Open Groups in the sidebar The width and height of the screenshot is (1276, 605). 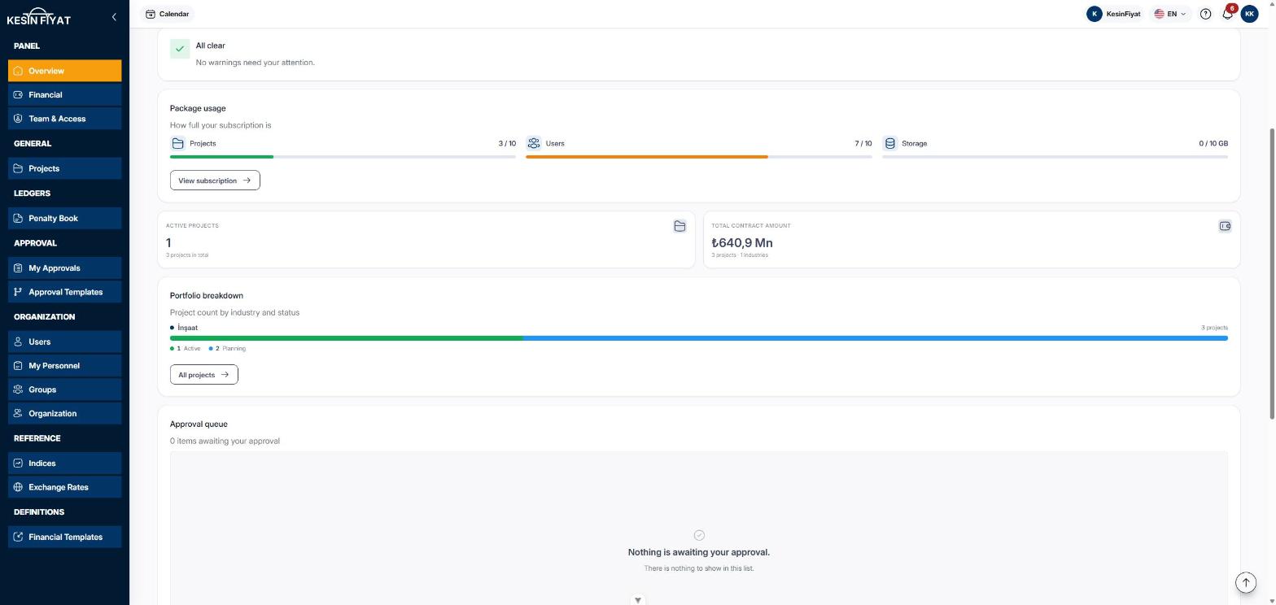(x=65, y=390)
